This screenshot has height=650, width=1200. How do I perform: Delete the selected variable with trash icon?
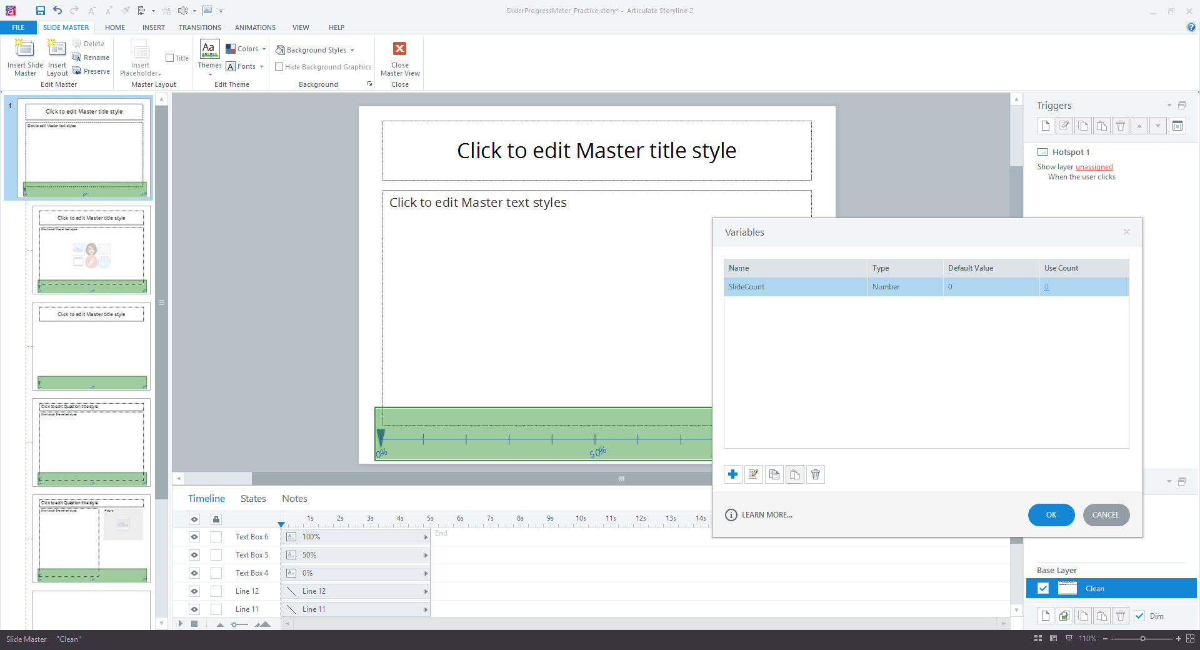(x=816, y=474)
